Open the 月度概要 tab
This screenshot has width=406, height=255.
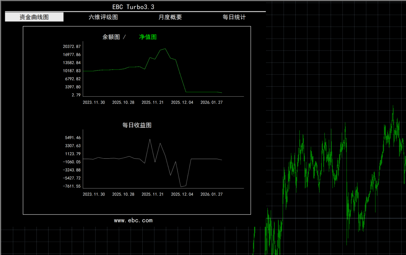(x=170, y=17)
